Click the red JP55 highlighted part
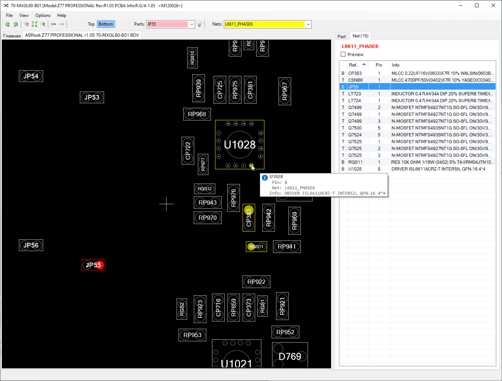Image resolution: width=502 pixels, height=381 pixels. [x=94, y=265]
